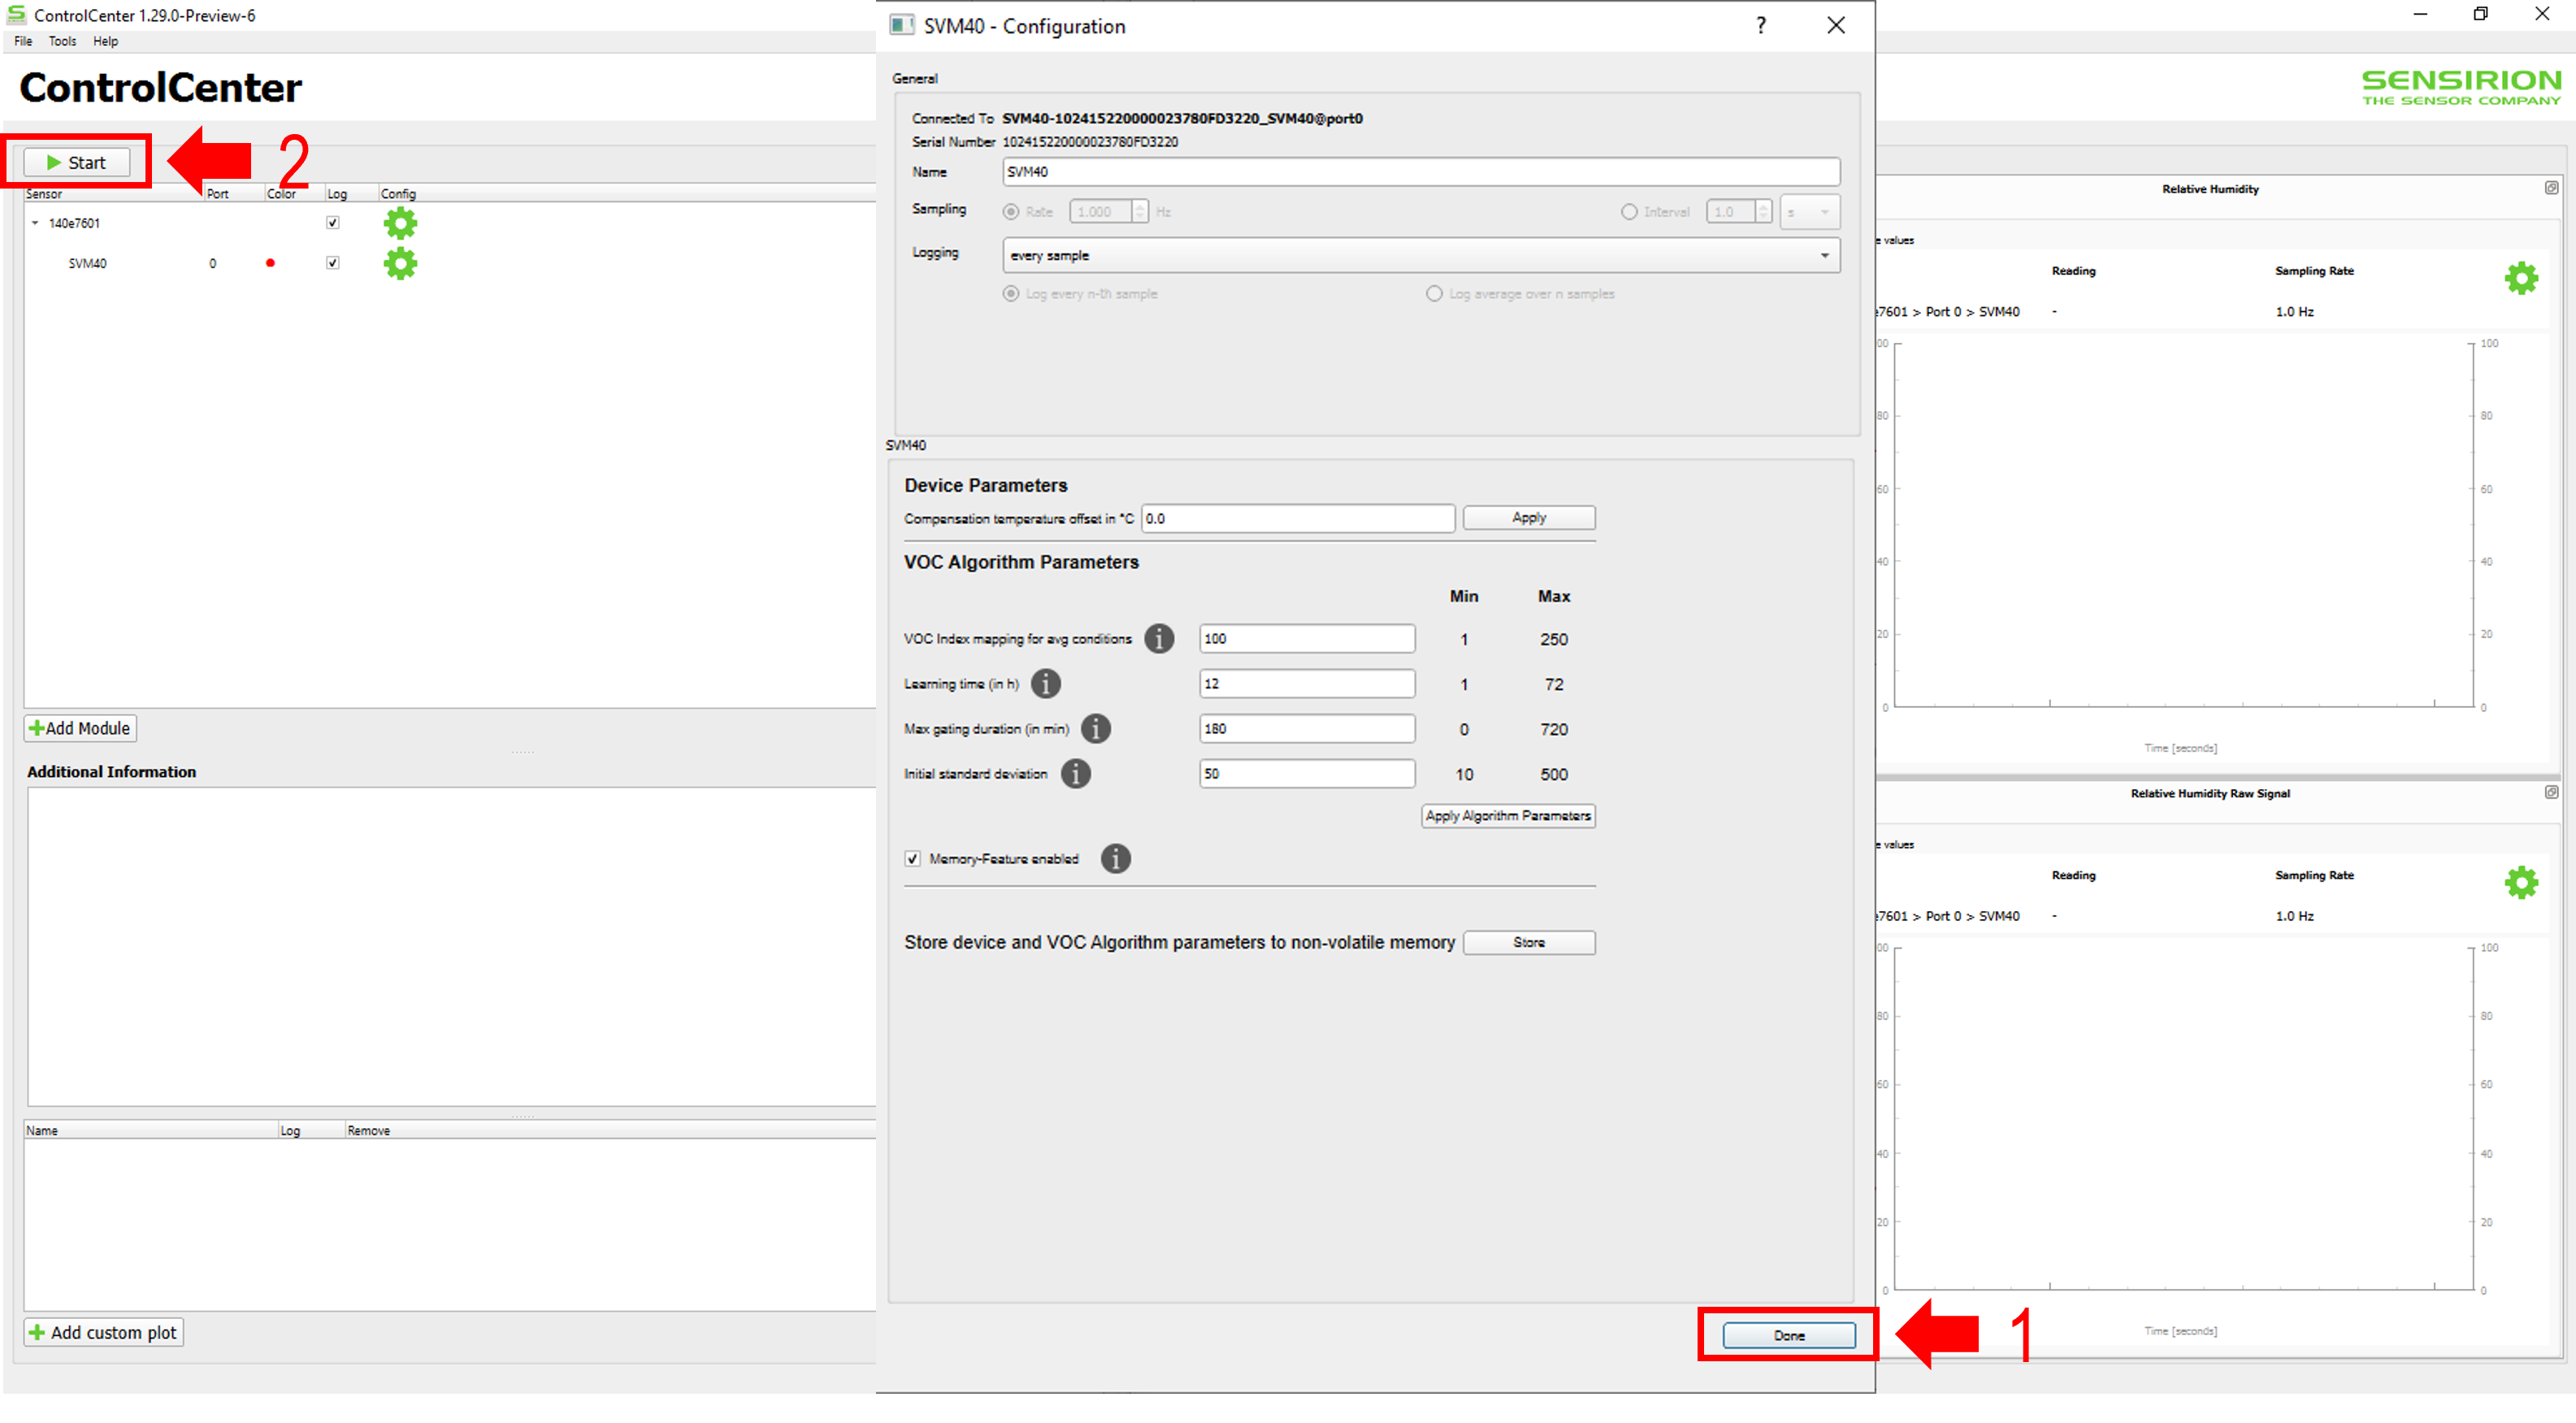The image size is (2576, 1423).
Task: Show info for Learning time parameter
Action: 1045,684
